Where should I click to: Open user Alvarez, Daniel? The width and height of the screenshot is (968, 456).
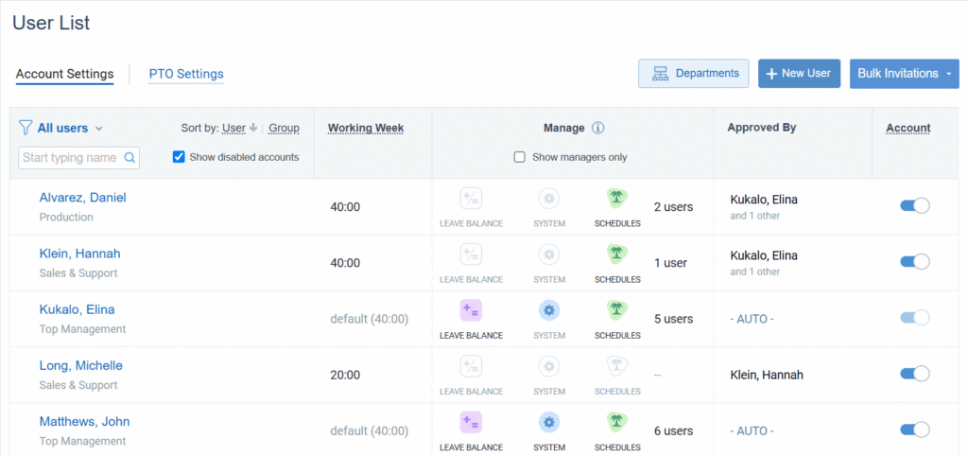coord(83,198)
